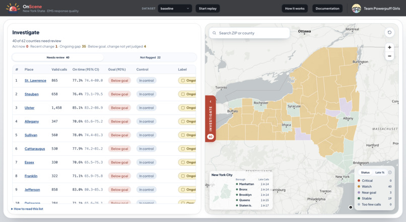Screen dimensions: 406x222
Task: Click the Goal (90%) column header
Action: coord(117,69)
